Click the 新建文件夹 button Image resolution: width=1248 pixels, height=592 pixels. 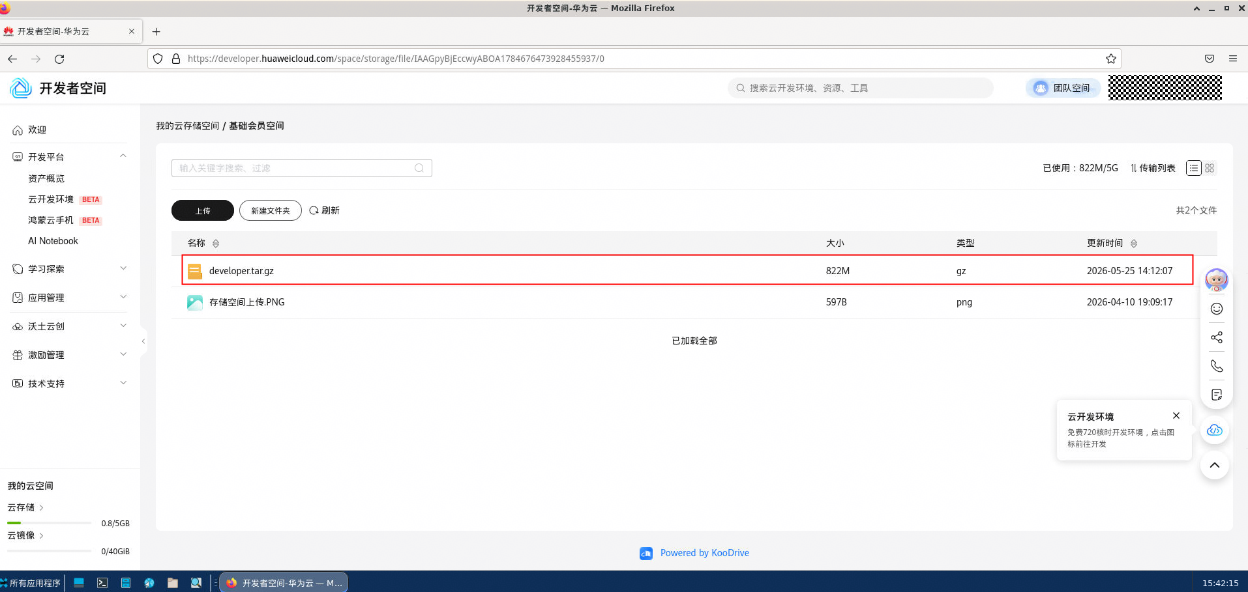click(x=271, y=210)
